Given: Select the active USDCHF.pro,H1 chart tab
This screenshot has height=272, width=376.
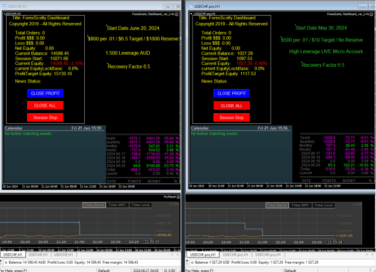Looking at the screenshot, I should coord(203,255).
